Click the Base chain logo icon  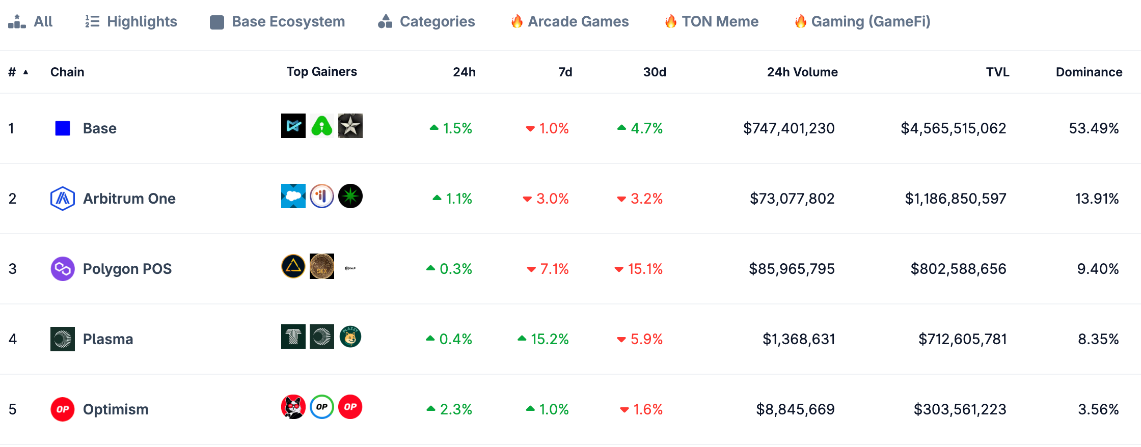coord(63,128)
